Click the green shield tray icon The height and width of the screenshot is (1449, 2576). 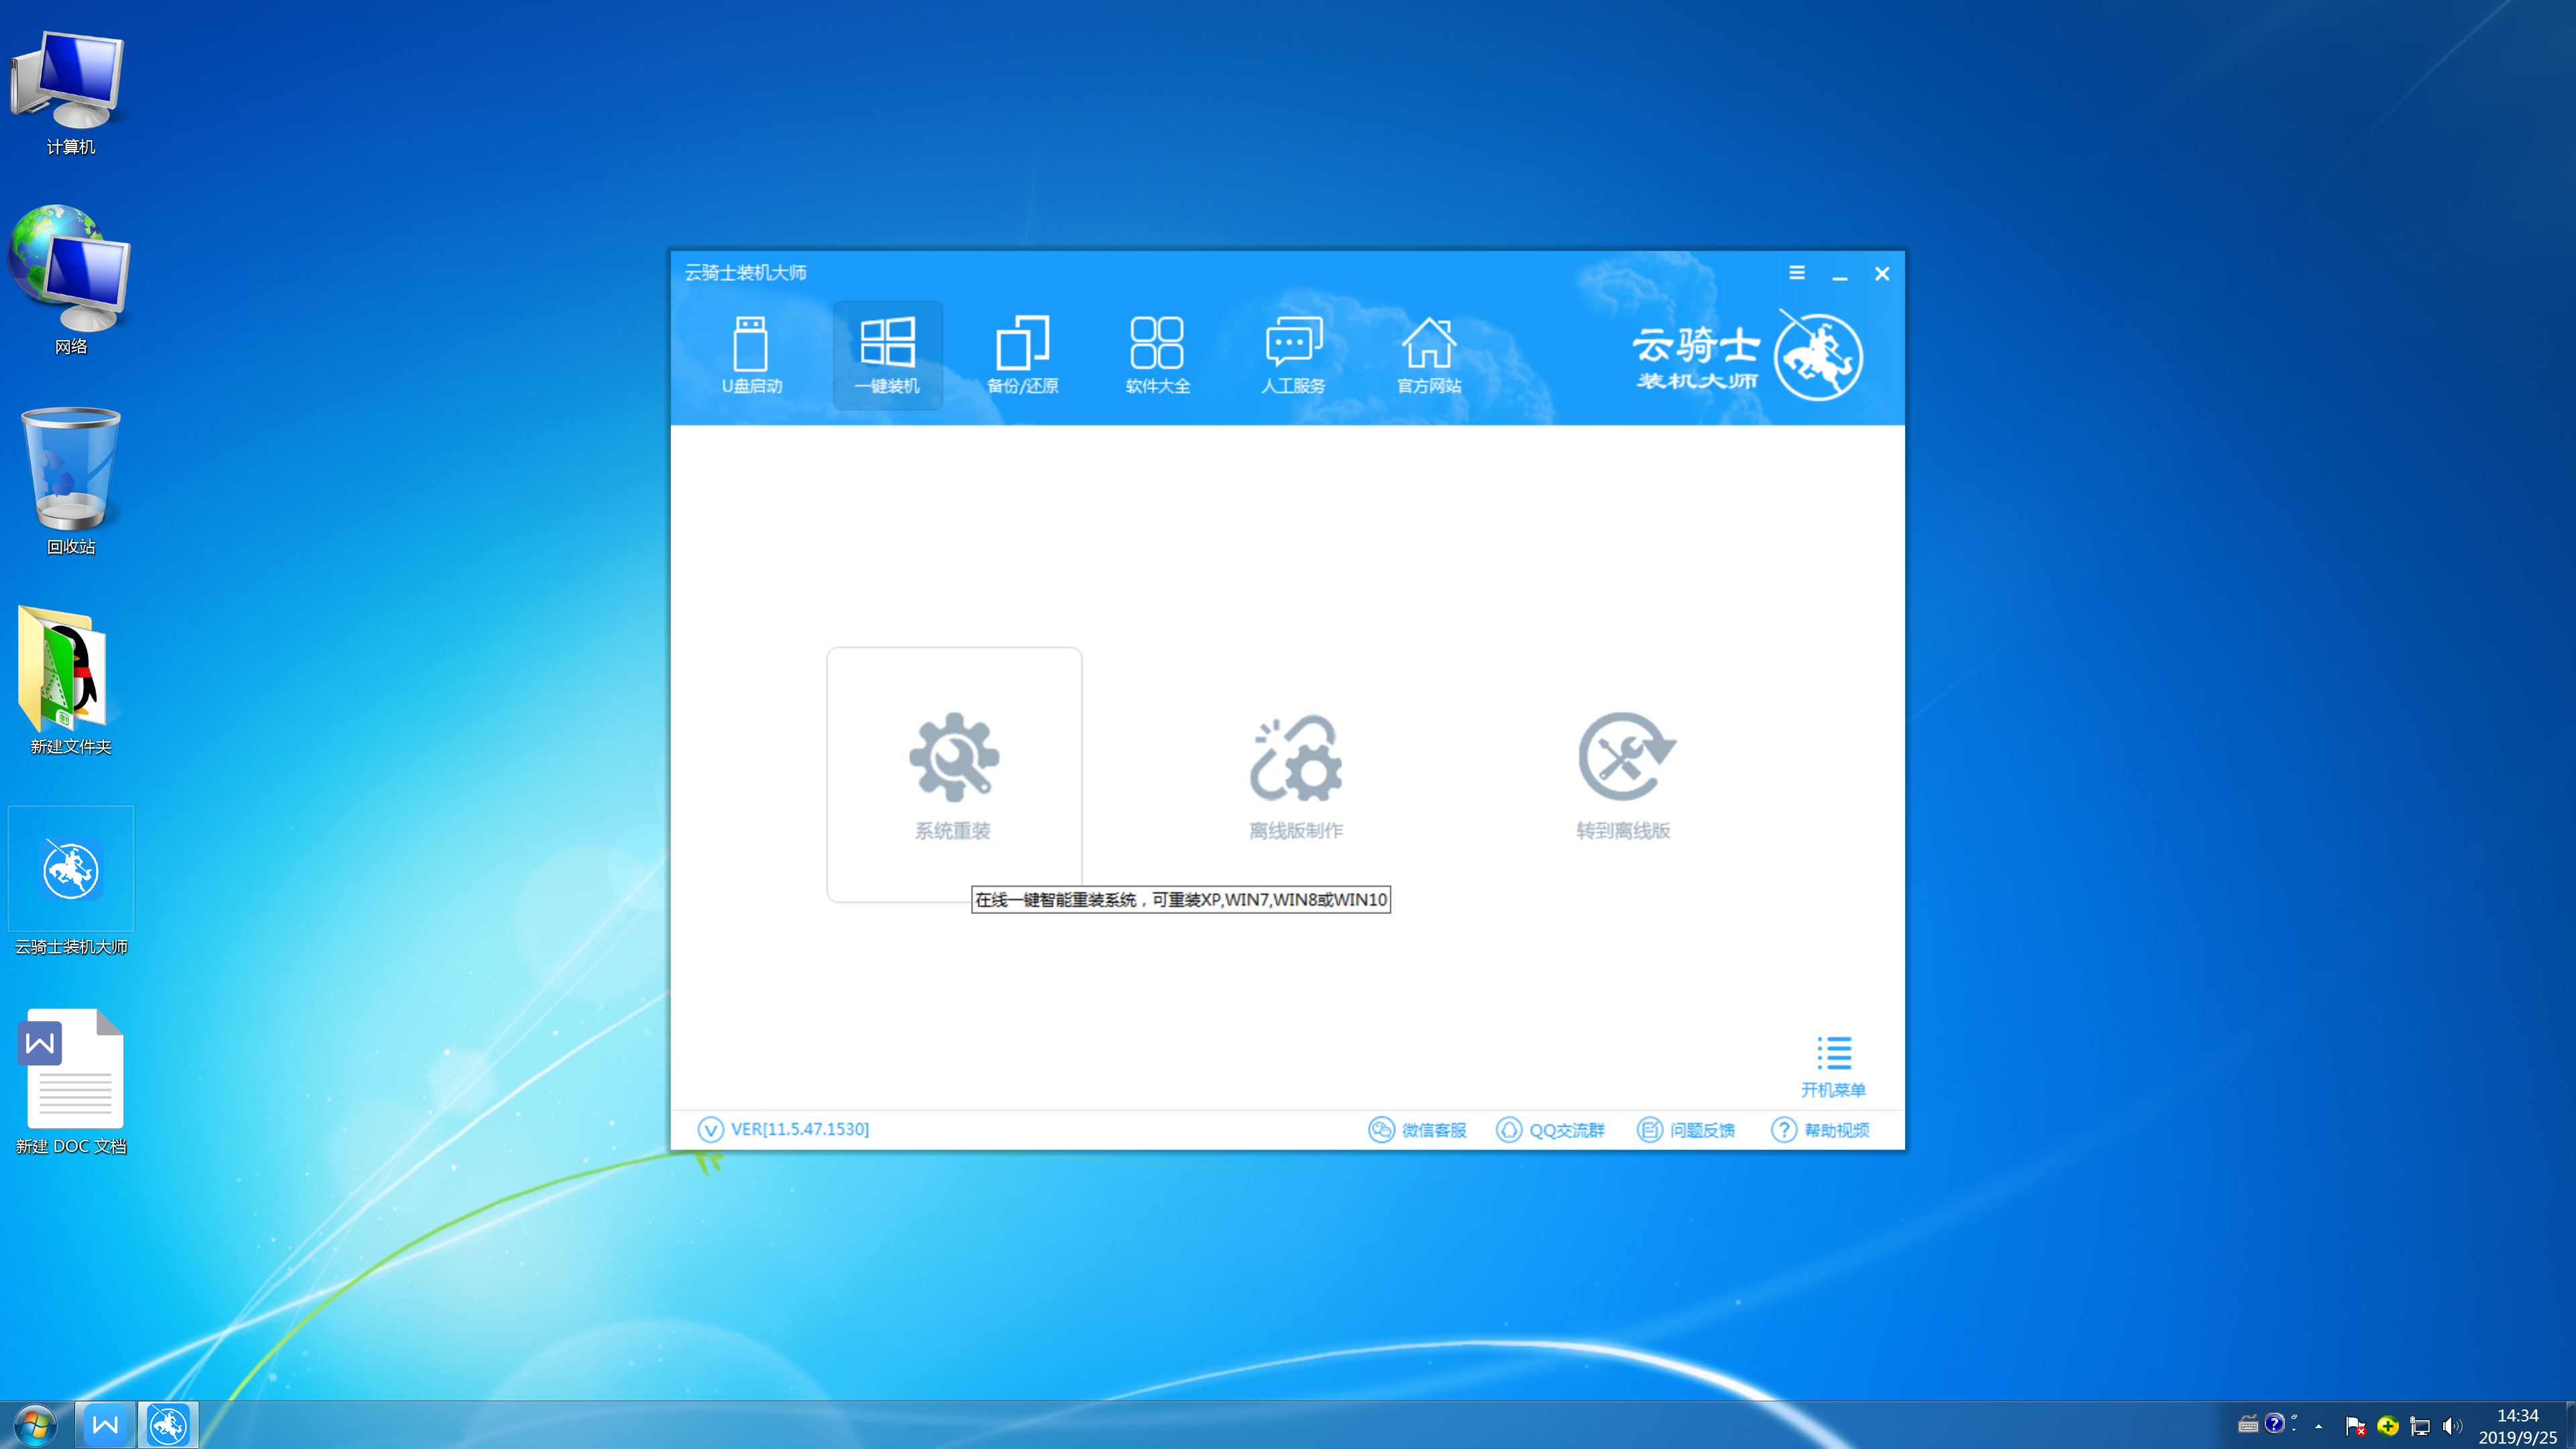coord(2388,1426)
